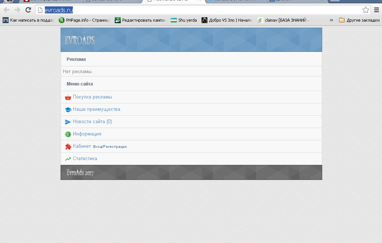Screen dimensions: 382x243
Task: Open the Chrome hamburger menu
Action: tap(376, 10)
